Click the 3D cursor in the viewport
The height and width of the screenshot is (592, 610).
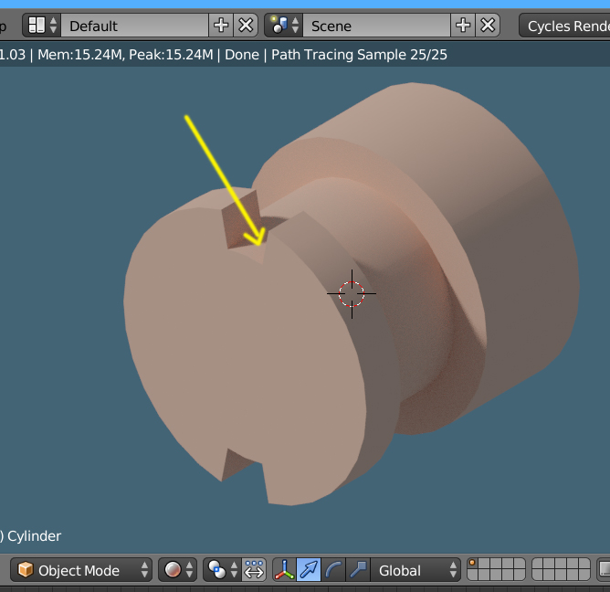352,294
